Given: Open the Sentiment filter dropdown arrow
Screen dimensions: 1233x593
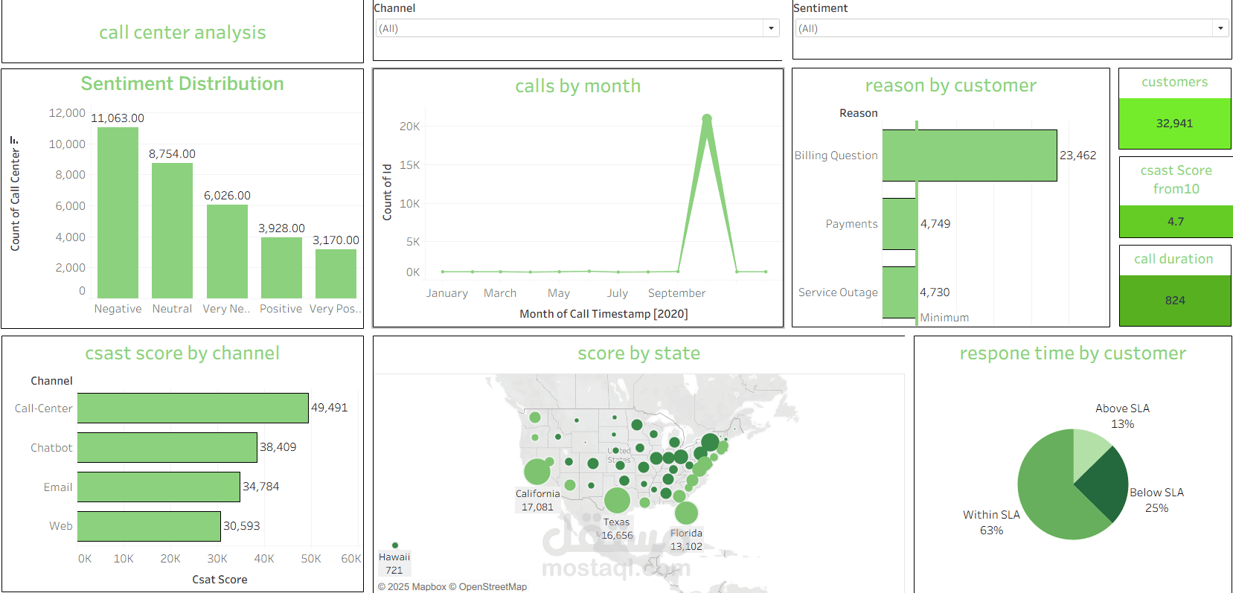Looking at the screenshot, I should 1220,28.
